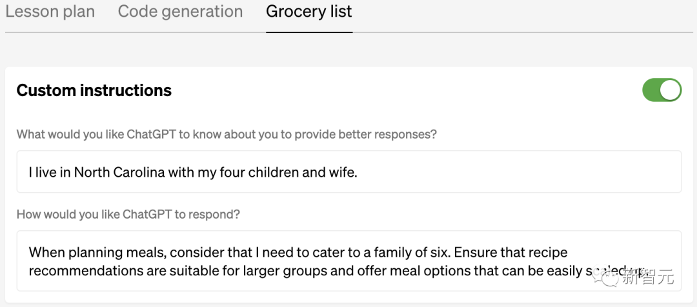
Task: Click "larger groups" in the response box
Action: point(257,271)
